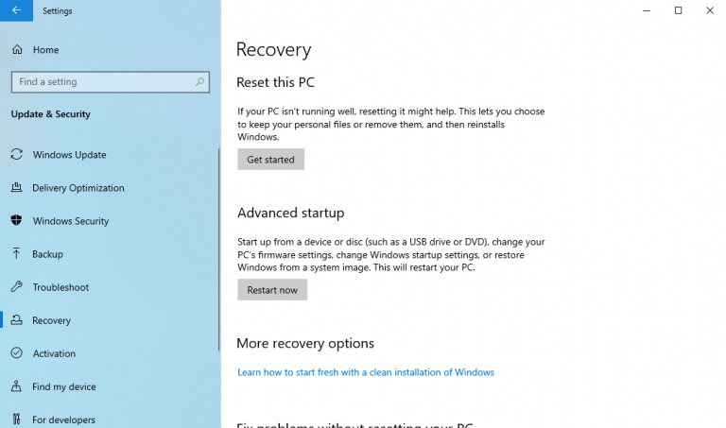Click the More recovery options heading

tap(305, 343)
